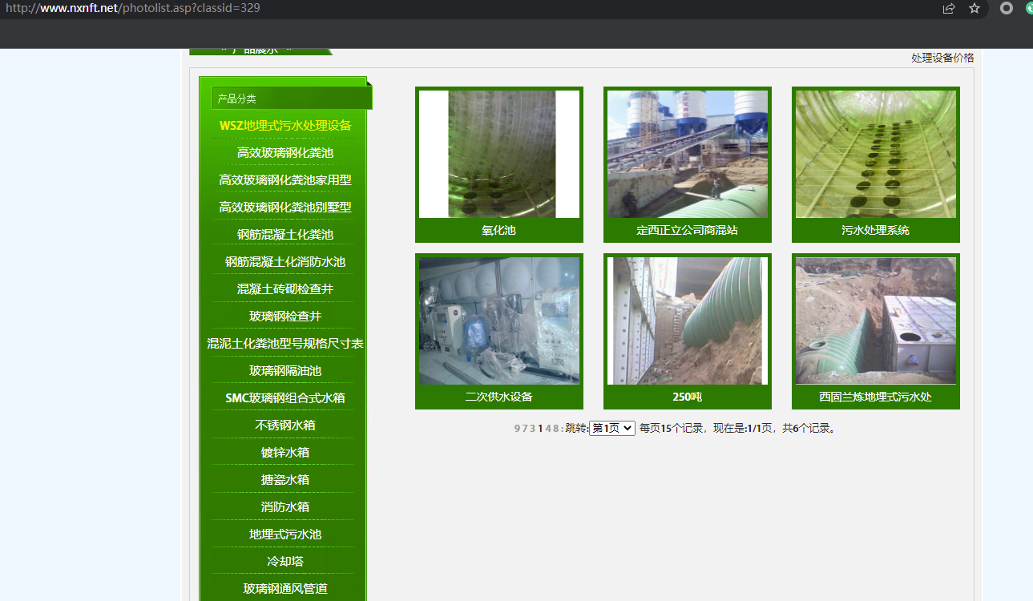Open the SMC玻璃钢组合式水箱 category

coord(285,398)
